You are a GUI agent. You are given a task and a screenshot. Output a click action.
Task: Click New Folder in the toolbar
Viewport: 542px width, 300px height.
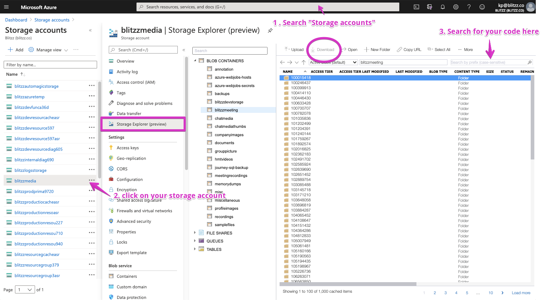pyautogui.click(x=377, y=50)
